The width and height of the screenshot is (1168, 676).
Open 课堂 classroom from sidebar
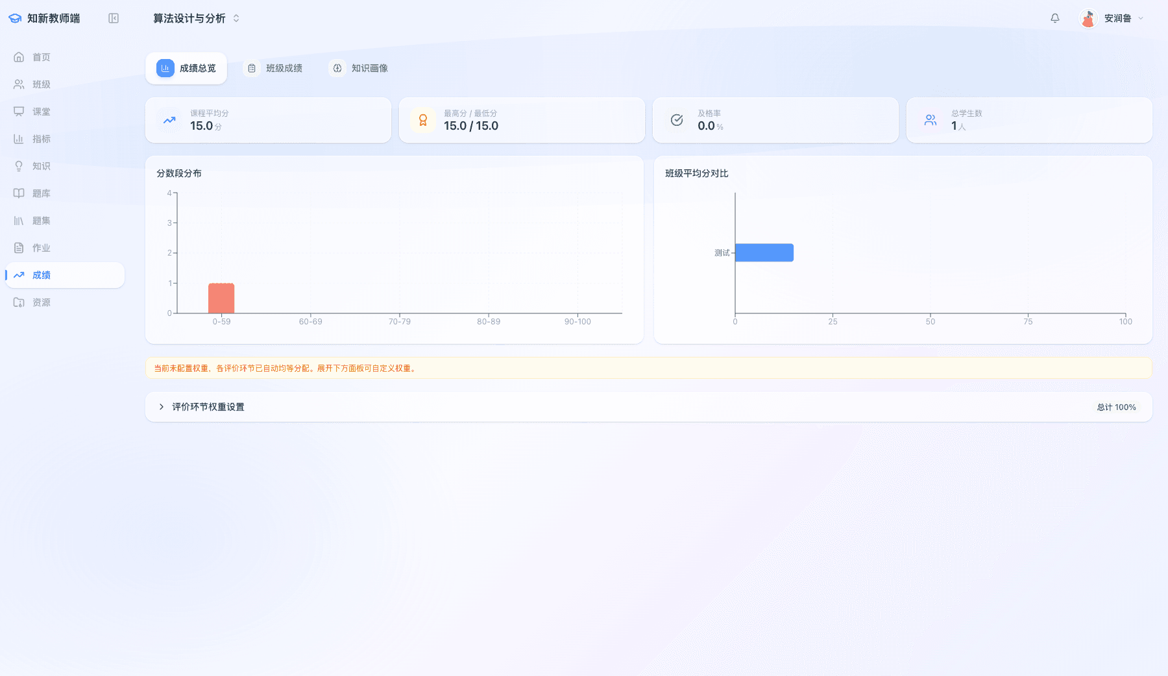(x=41, y=112)
